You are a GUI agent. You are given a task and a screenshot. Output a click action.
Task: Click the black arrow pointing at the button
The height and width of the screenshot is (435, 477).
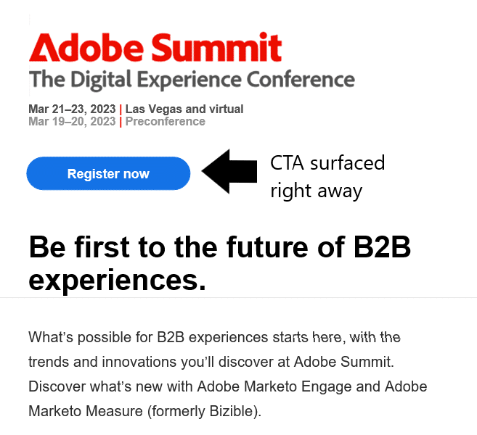point(229,171)
